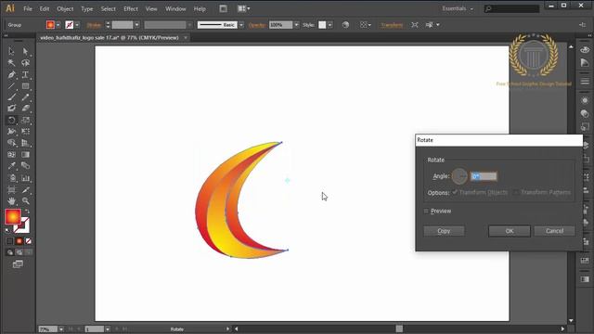
Task: Toggle Transform Objects checkbox
Action: (455, 192)
